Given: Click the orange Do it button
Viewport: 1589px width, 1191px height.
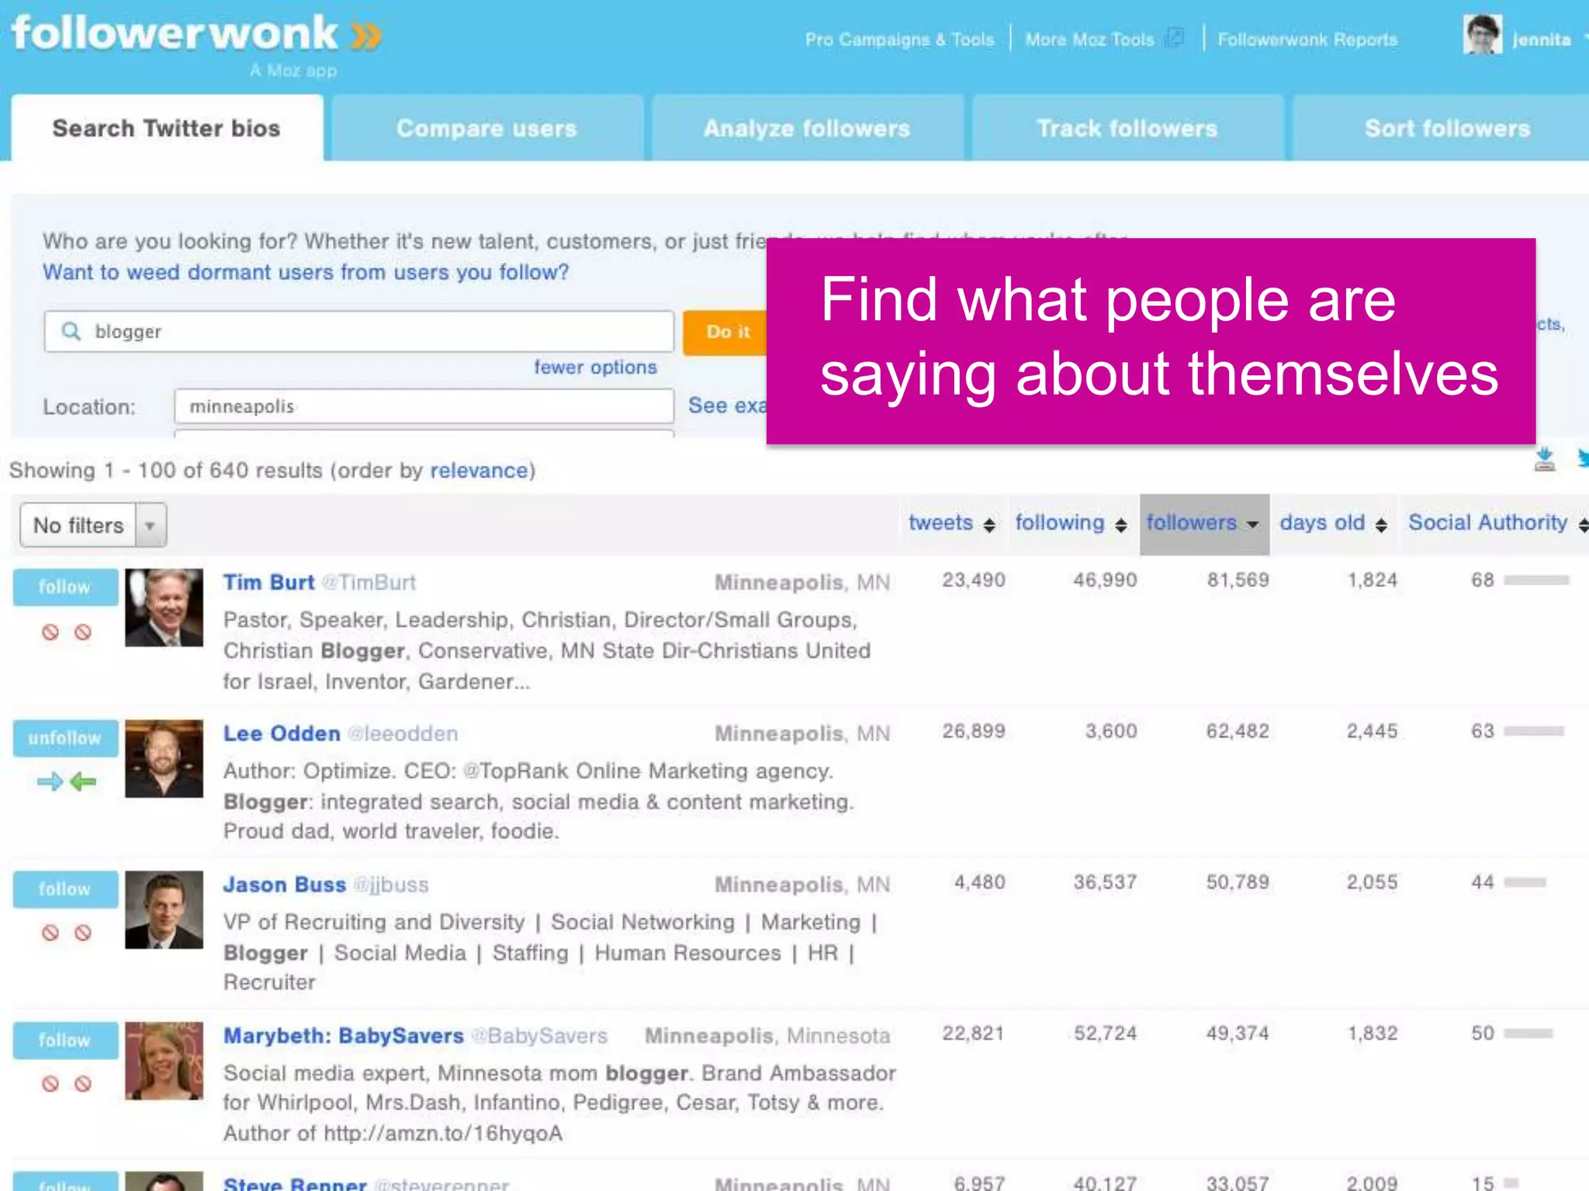Looking at the screenshot, I should click(725, 332).
